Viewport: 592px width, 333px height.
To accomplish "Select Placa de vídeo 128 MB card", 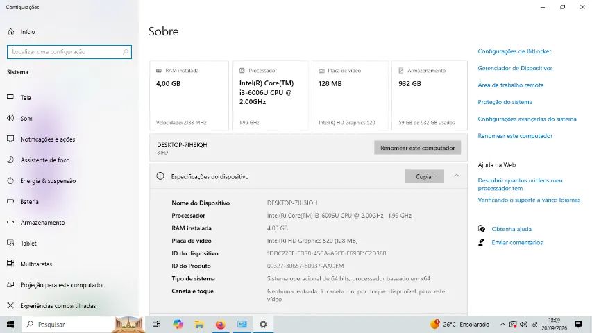I will pyautogui.click(x=350, y=96).
